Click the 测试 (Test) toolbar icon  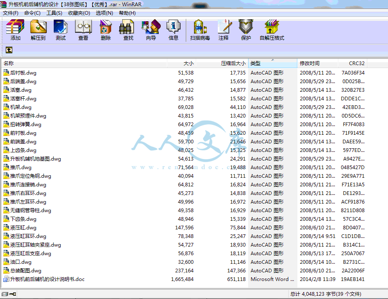point(61,27)
